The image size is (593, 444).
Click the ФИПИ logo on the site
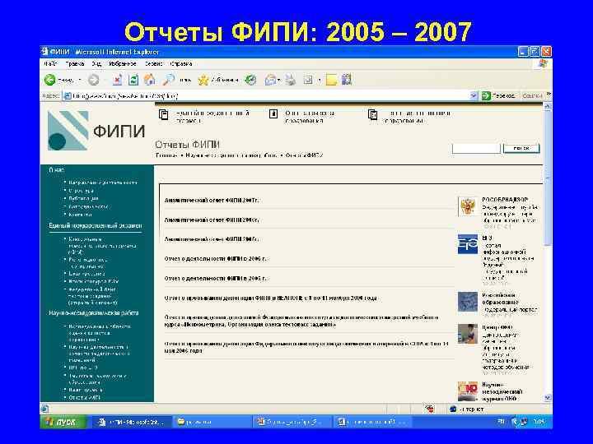[x=96, y=131]
